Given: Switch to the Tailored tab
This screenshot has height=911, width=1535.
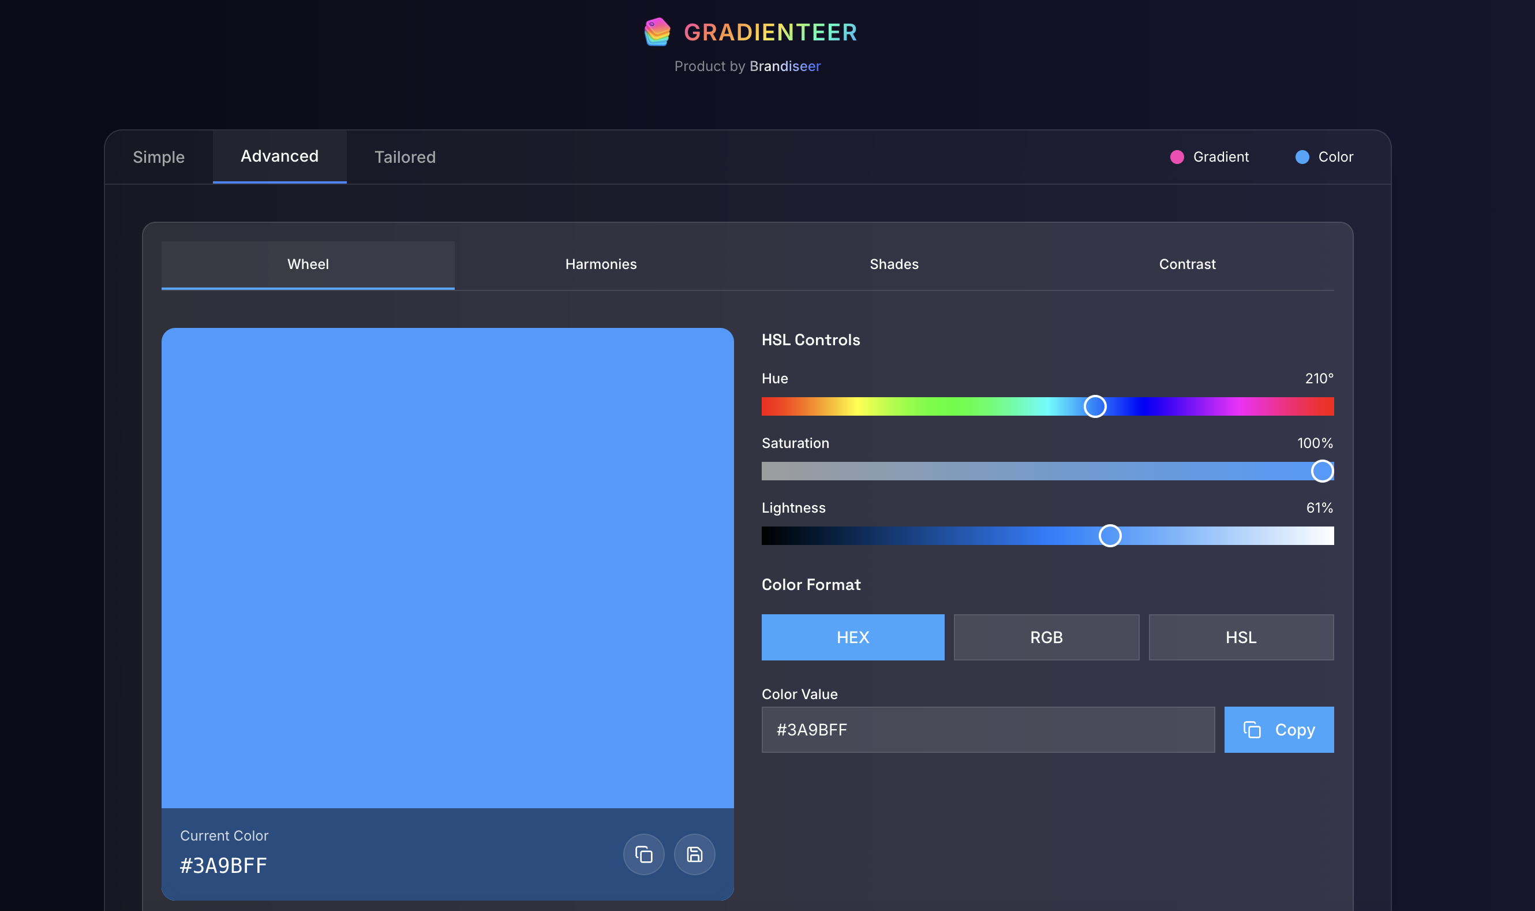Looking at the screenshot, I should [x=405, y=157].
